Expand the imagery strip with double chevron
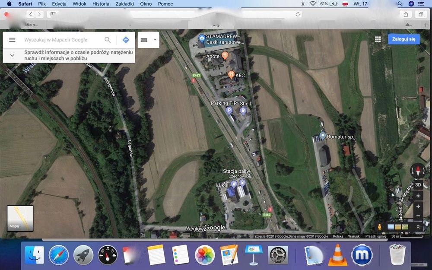Viewport: 432px width, 270px height. click(x=418, y=227)
